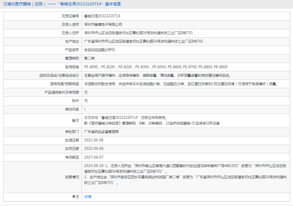The height and width of the screenshot is (206, 293).
Task: Select approving authority 广东省药品监督管理局
Action: click(x=101, y=132)
